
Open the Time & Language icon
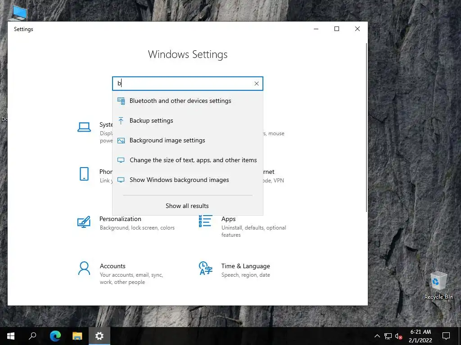[205, 268]
